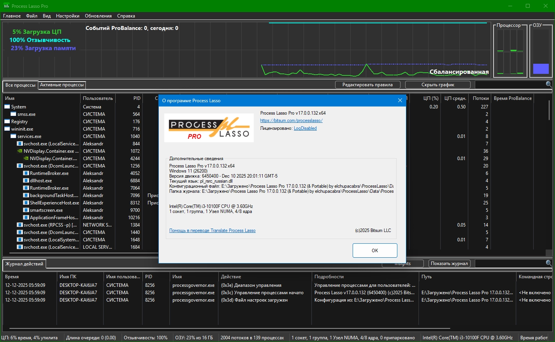
Task: Click the icon of svchost.exe (LocalSystem) PID 1648
Action: coord(19,239)
